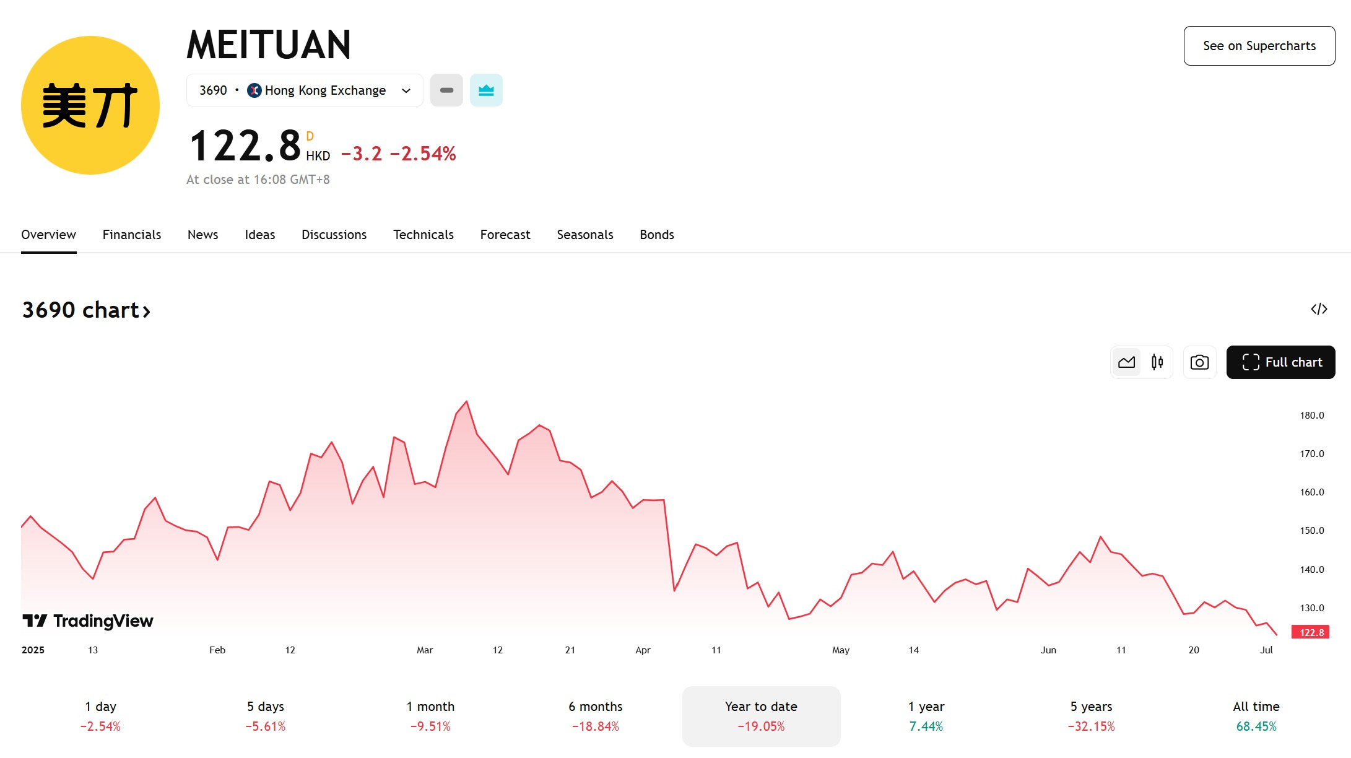This screenshot has height=758, width=1351.
Task: Click the 140.0 price axis label
Action: click(x=1312, y=570)
